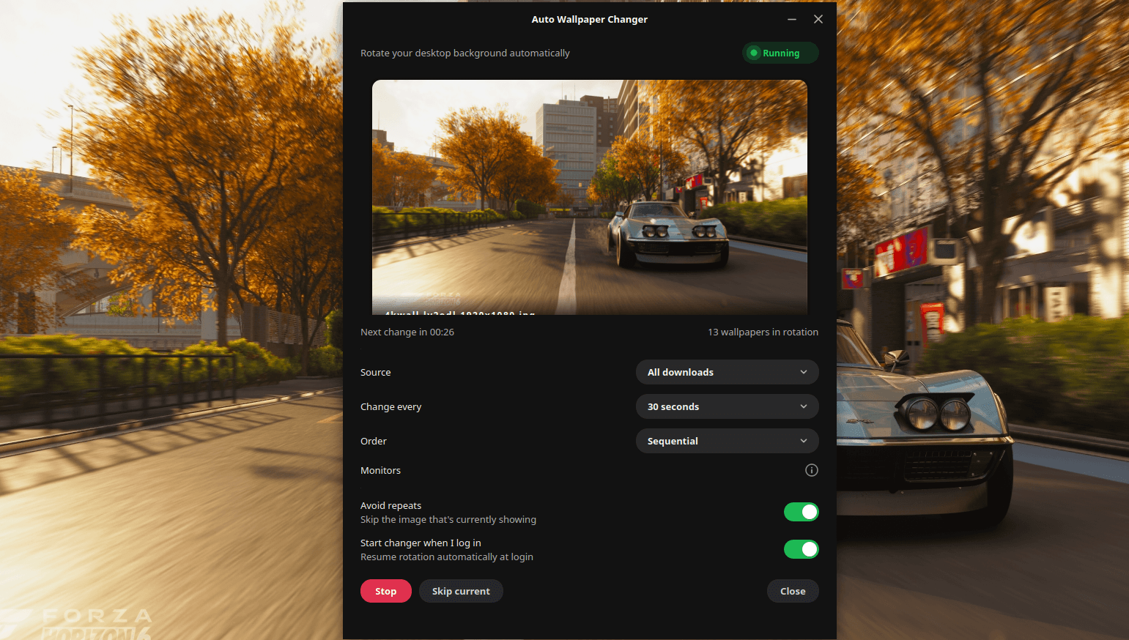Open the Source dropdown showing All downloads
Screen dimensions: 1129x640
pos(727,372)
